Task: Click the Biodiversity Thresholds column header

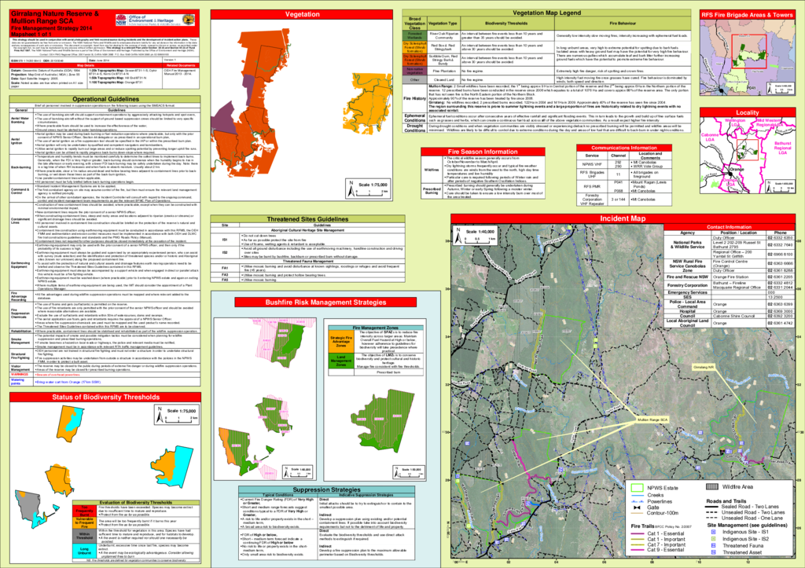Action: coord(507,23)
